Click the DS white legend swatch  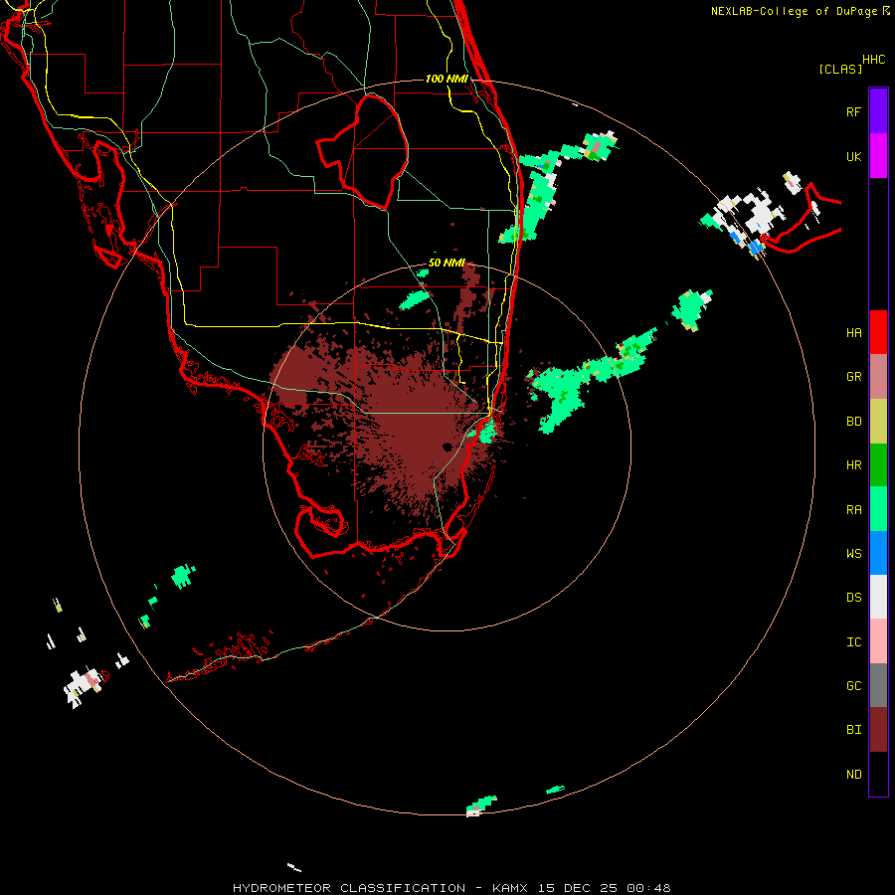pyautogui.click(x=878, y=597)
